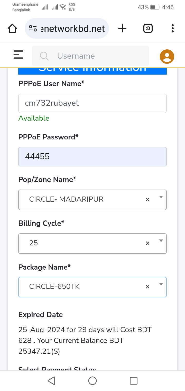Click the orange user profile avatar
The width and height of the screenshot is (185, 391).
pos(167,56)
